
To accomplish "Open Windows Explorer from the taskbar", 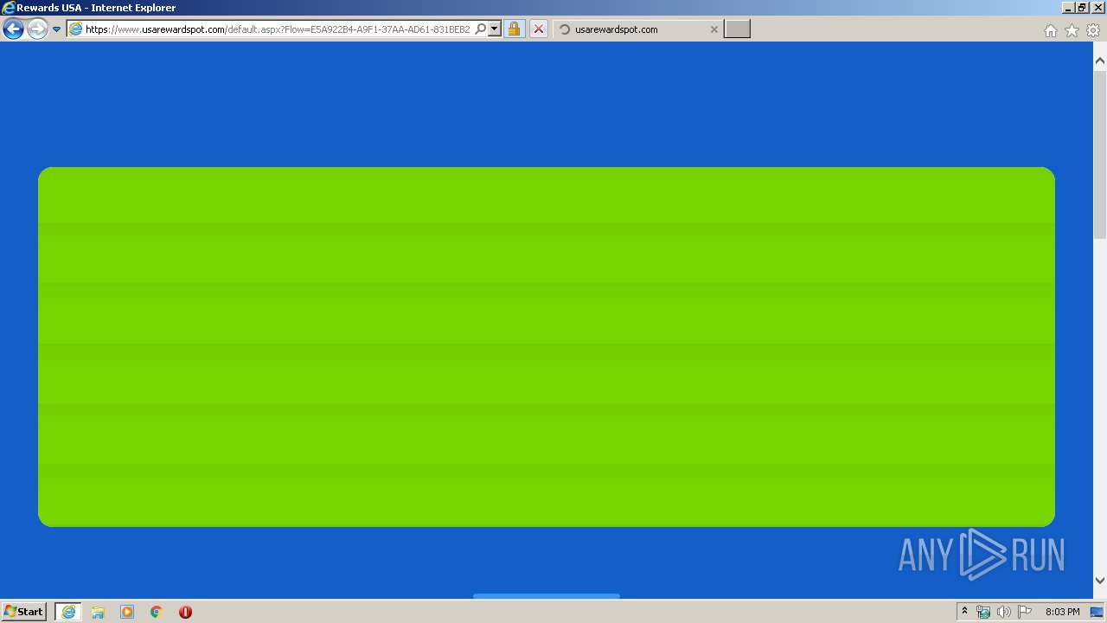I will (x=98, y=612).
